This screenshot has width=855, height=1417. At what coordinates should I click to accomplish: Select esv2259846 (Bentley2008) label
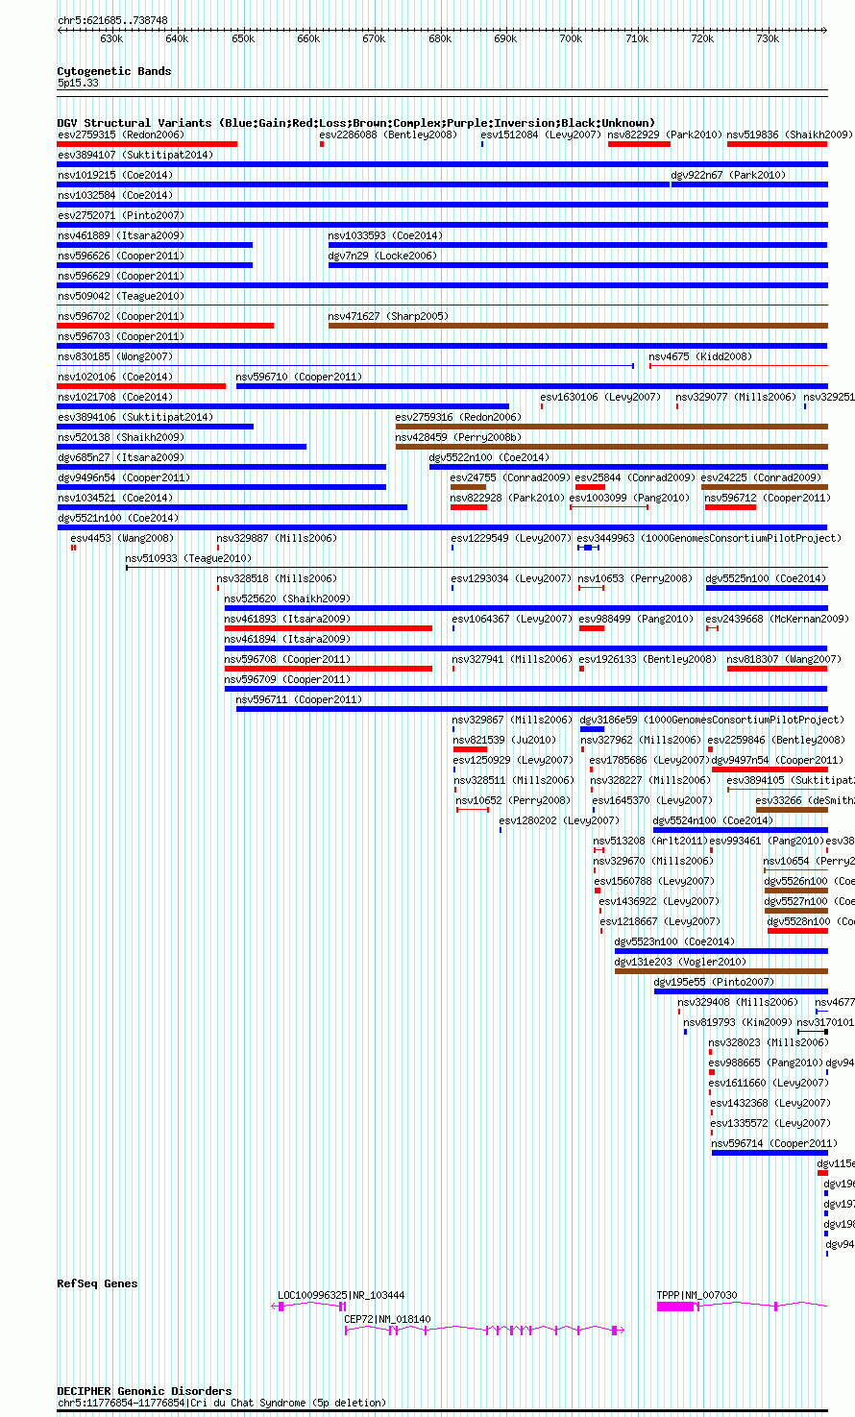point(776,741)
